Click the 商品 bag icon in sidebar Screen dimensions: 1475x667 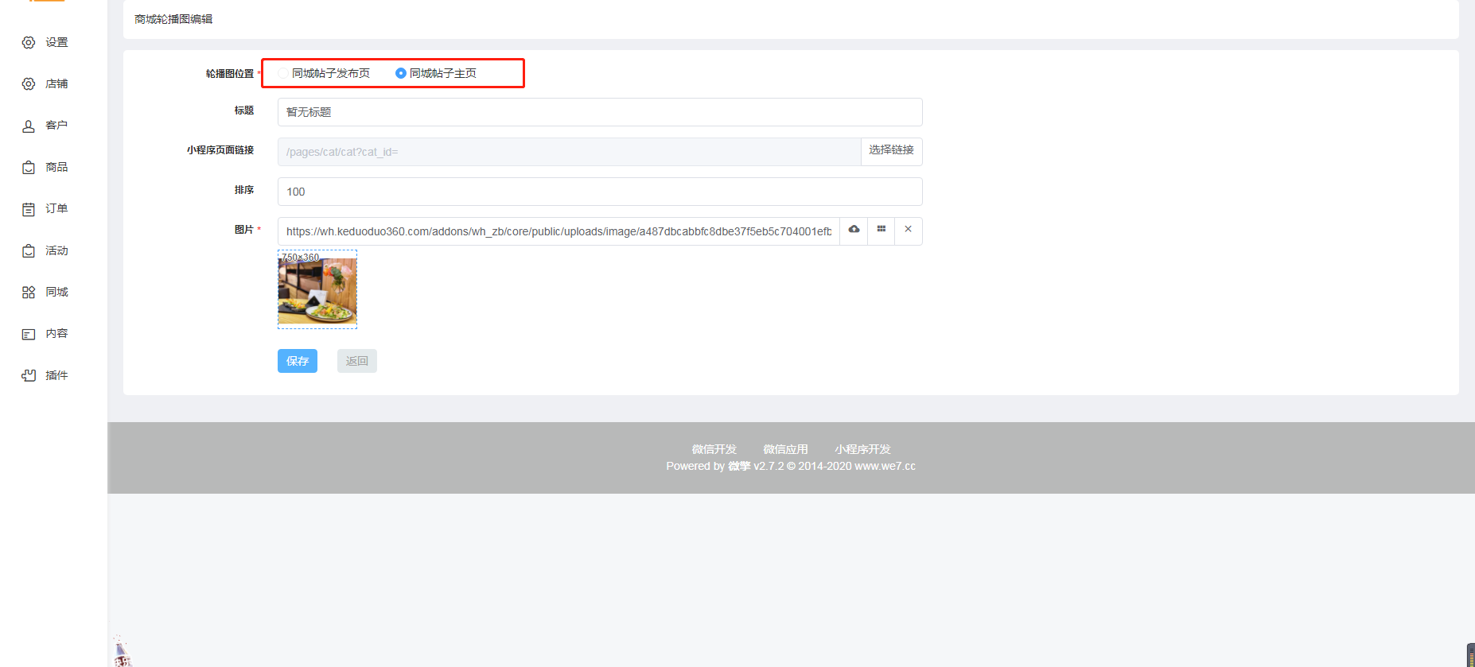[x=29, y=167]
